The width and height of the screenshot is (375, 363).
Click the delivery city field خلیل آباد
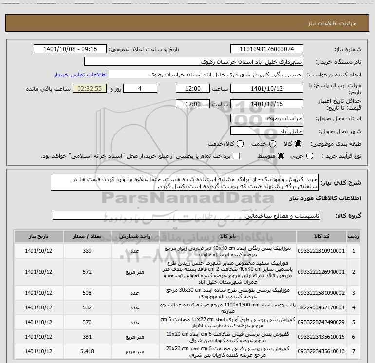[267, 131]
